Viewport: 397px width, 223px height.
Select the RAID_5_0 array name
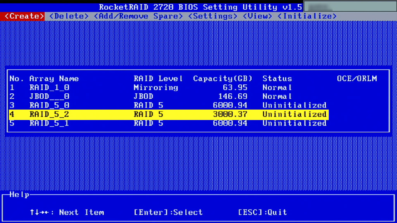pos(49,105)
